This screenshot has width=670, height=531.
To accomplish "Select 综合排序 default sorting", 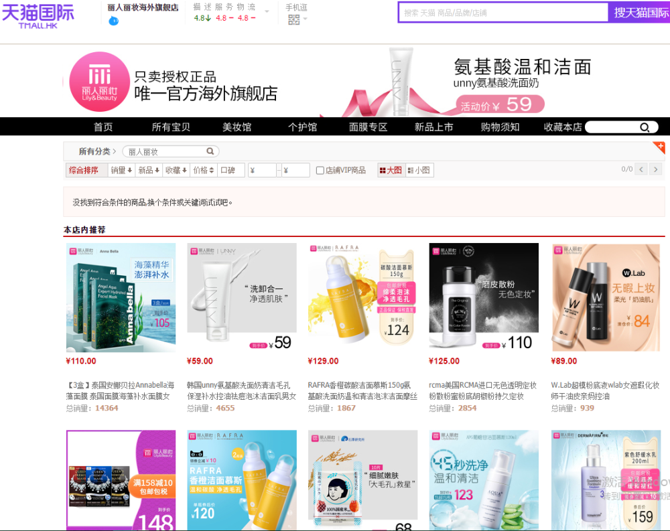I will pos(86,170).
